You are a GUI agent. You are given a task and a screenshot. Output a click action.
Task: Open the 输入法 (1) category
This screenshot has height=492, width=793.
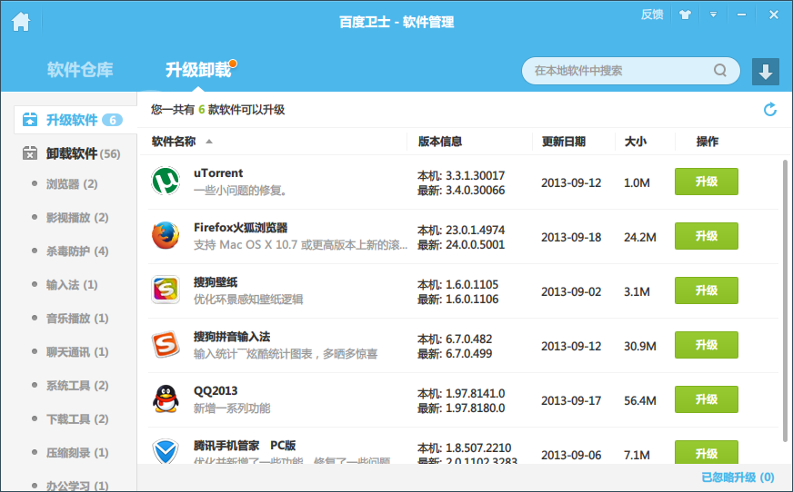click(x=72, y=285)
